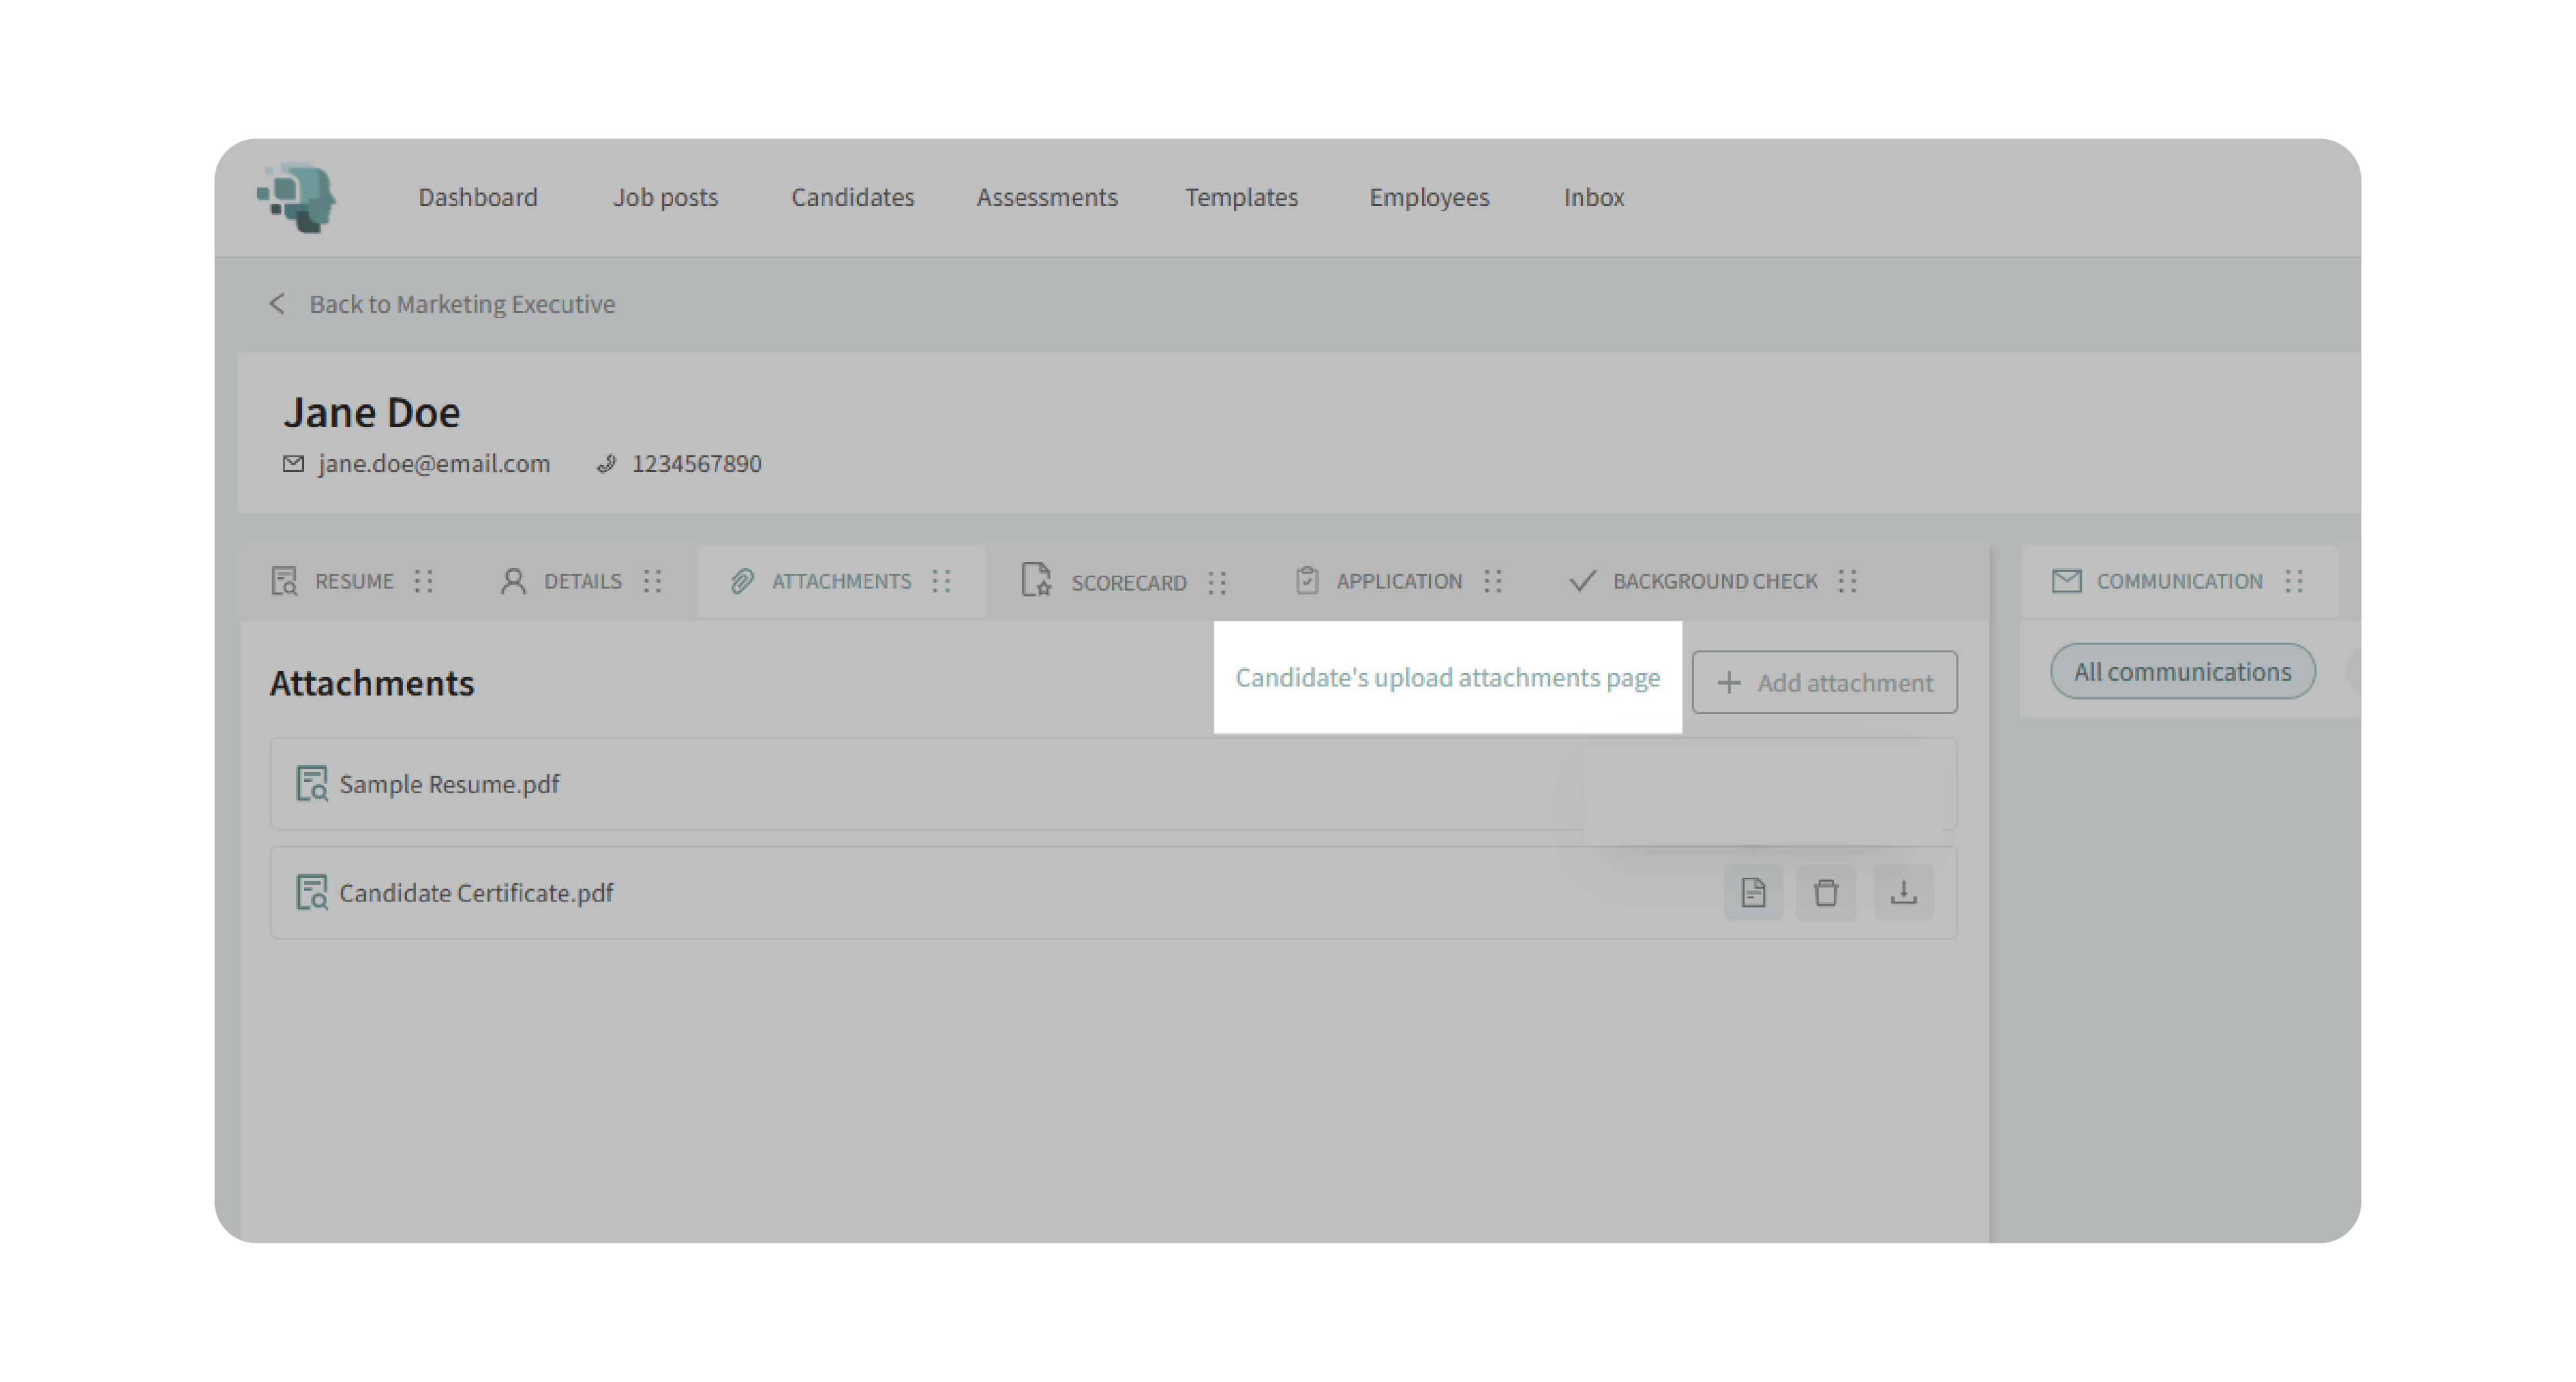Screen dimensions: 2576x1382
Task: Go back to Marketing Executive
Action: tap(461, 304)
